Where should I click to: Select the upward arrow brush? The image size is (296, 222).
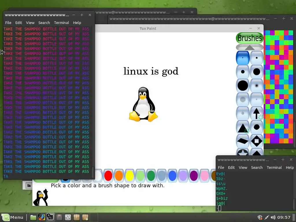pos(257,113)
